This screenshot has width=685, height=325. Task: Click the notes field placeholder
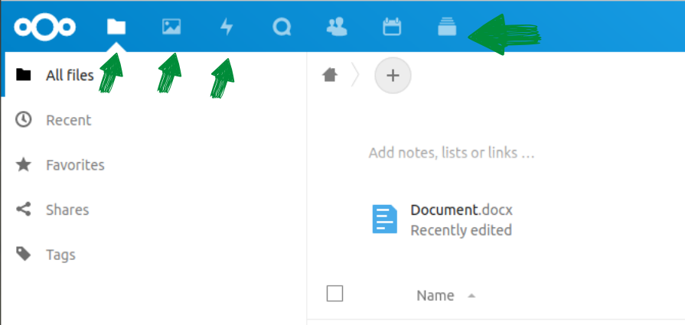coord(452,153)
